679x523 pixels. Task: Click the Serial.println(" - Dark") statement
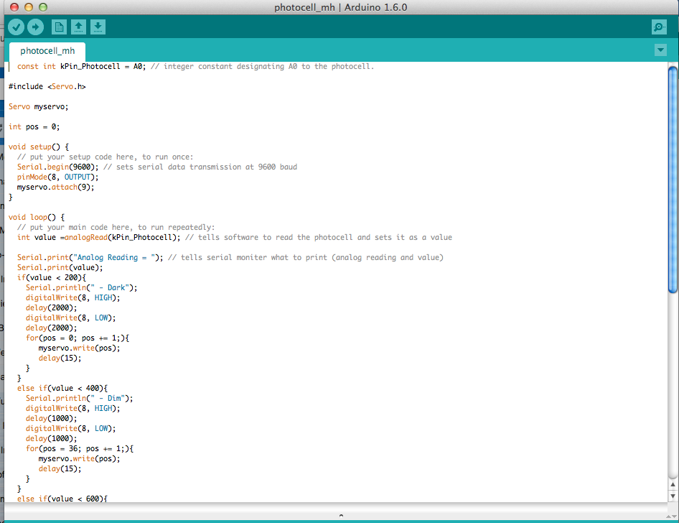click(x=83, y=287)
